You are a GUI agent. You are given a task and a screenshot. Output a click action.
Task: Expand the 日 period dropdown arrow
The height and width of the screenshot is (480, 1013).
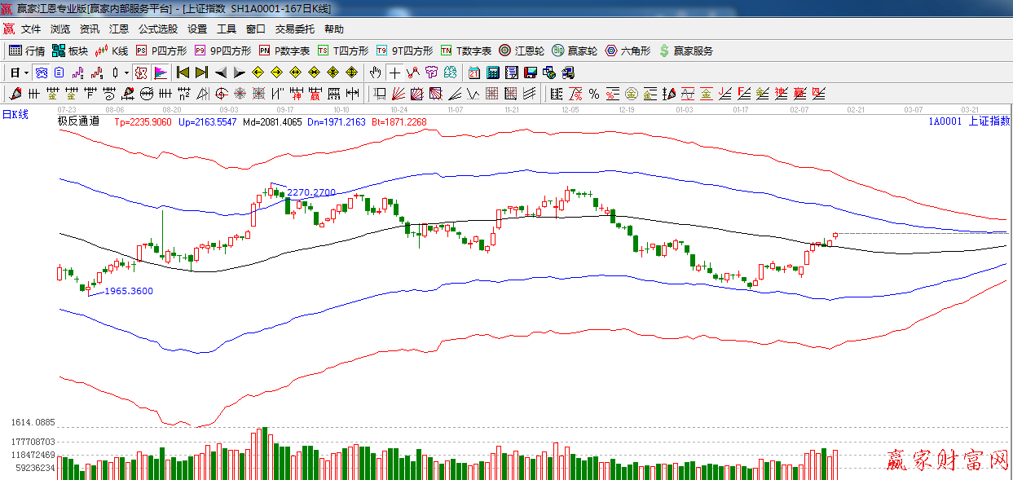pos(26,73)
